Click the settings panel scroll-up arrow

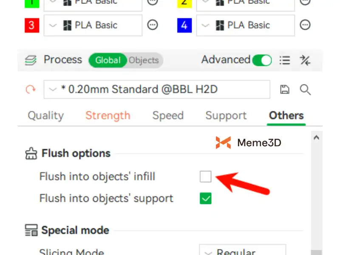pos(316,137)
